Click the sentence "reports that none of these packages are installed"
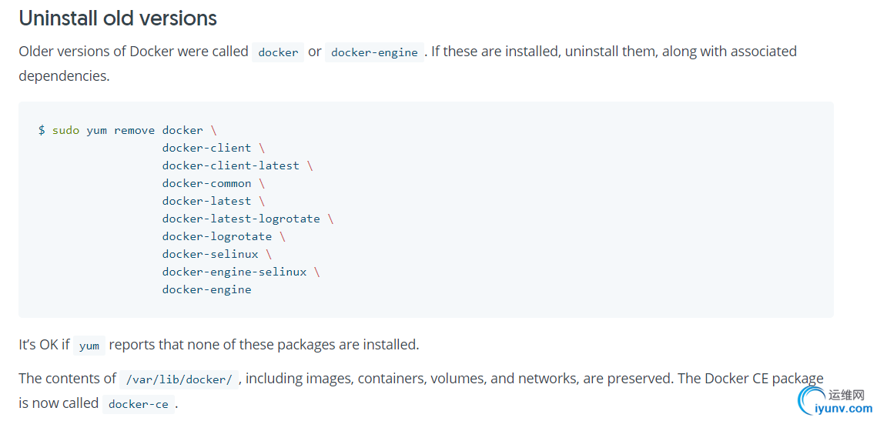877x421 pixels. pos(264,344)
